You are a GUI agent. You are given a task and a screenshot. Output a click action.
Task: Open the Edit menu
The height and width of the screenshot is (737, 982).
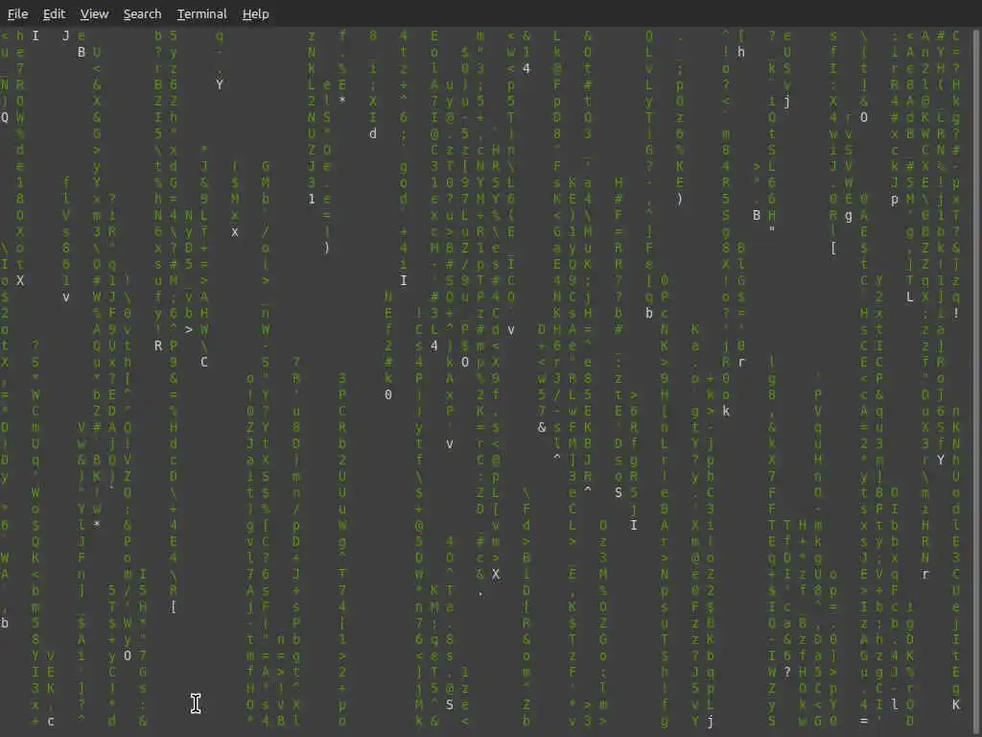[x=54, y=13]
